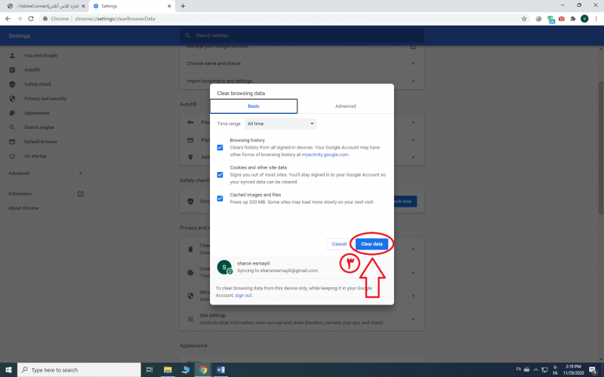Open the myactivity.google.com link
The image size is (604, 377).
point(325,155)
